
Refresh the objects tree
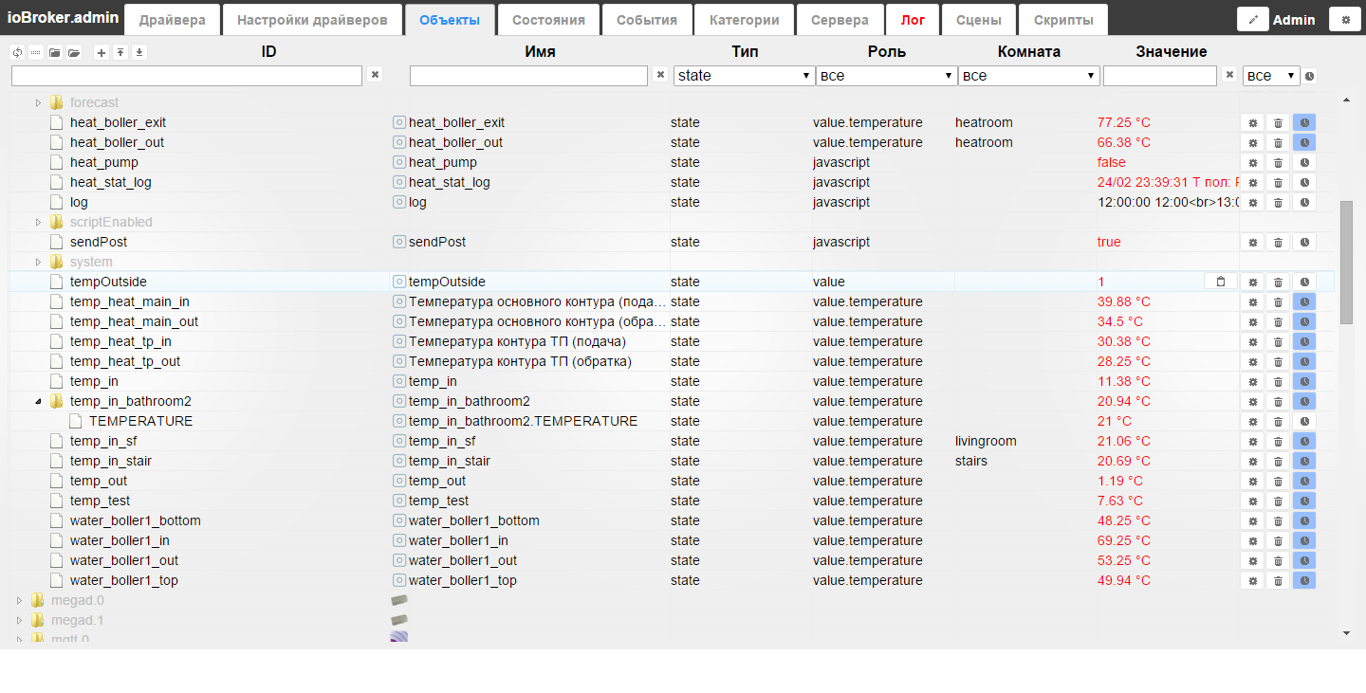(17, 53)
